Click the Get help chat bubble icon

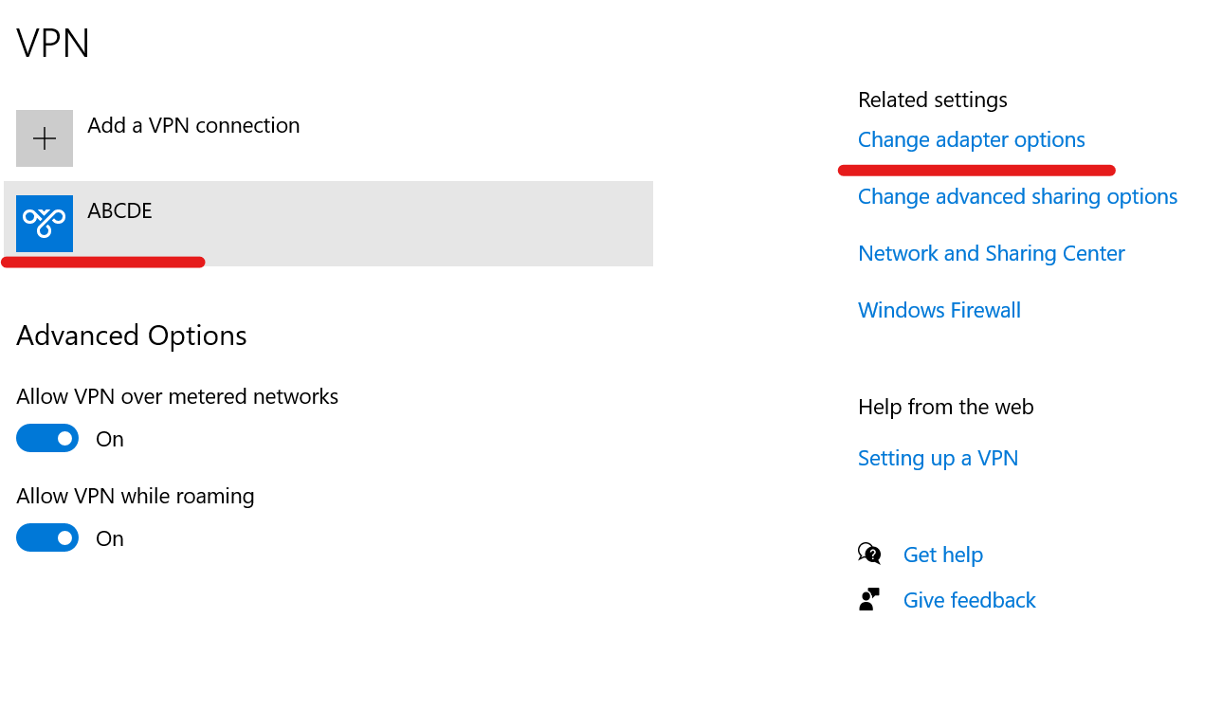(869, 554)
